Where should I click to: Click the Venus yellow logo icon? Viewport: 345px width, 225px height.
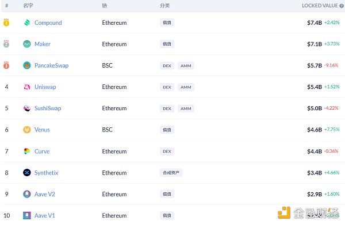(x=27, y=130)
